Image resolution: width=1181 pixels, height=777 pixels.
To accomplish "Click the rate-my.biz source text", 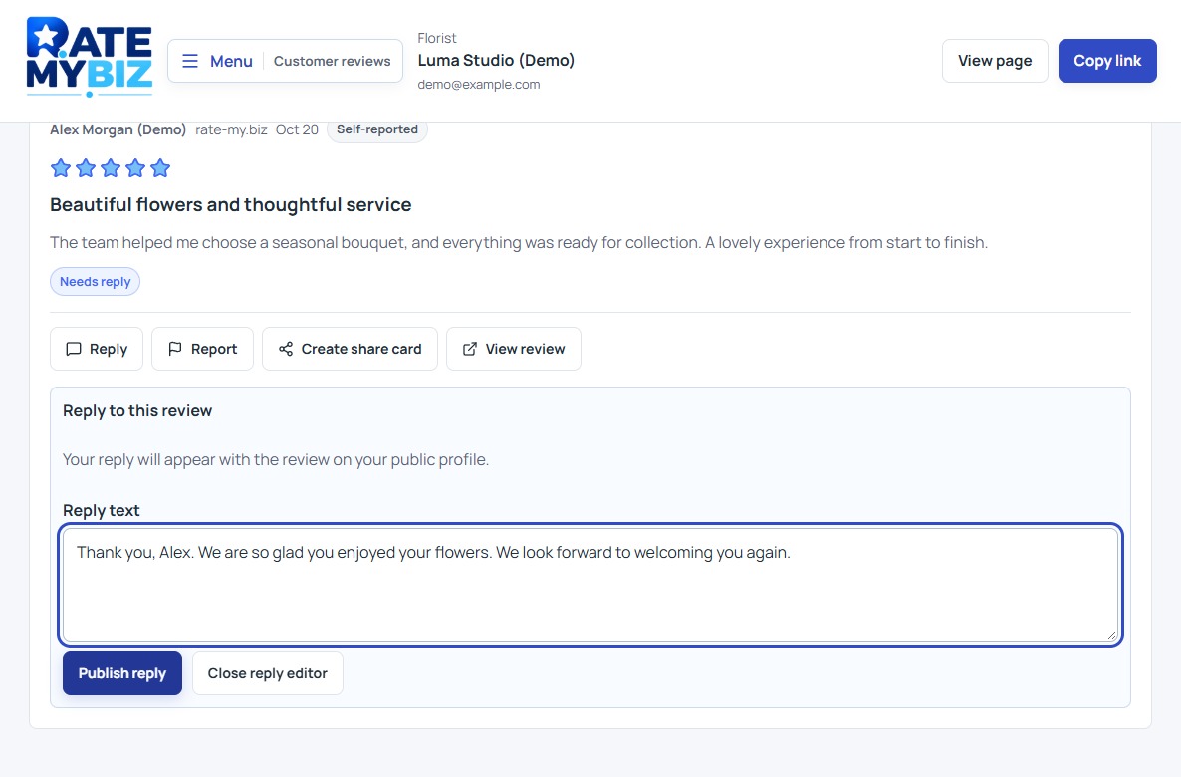I will (x=231, y=129).
